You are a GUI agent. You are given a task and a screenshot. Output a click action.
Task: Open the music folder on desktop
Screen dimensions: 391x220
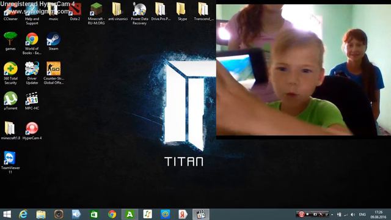pyautogui.click(x=53, y=12)
